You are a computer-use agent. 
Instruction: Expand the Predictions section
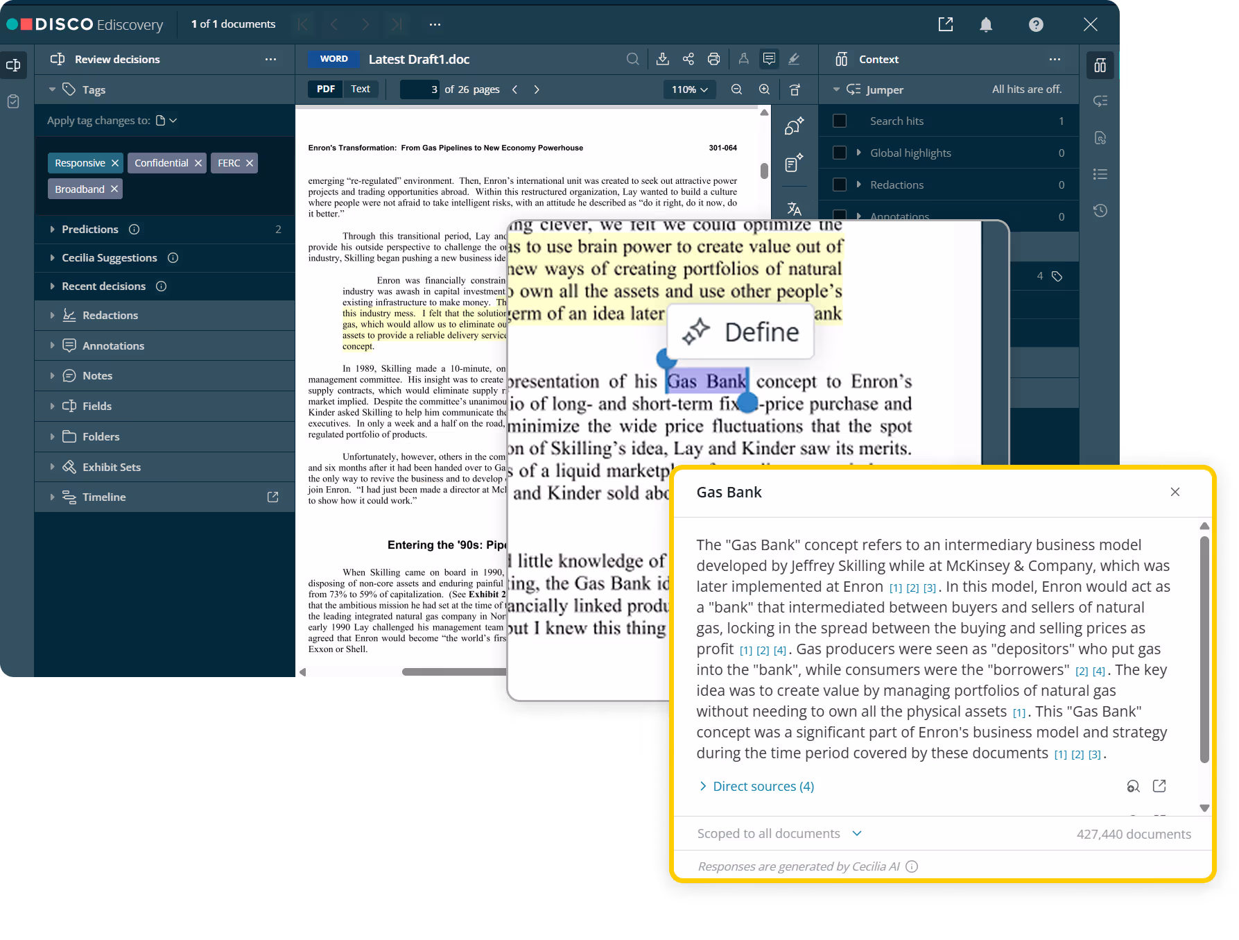tap(52, 229)
